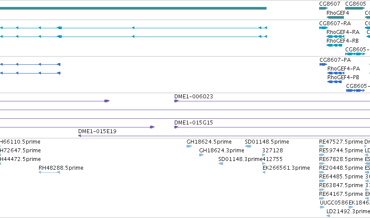
Task: Open the EK266561.3prime EST label
Action: pyautogui.click(x=286, y=168)
